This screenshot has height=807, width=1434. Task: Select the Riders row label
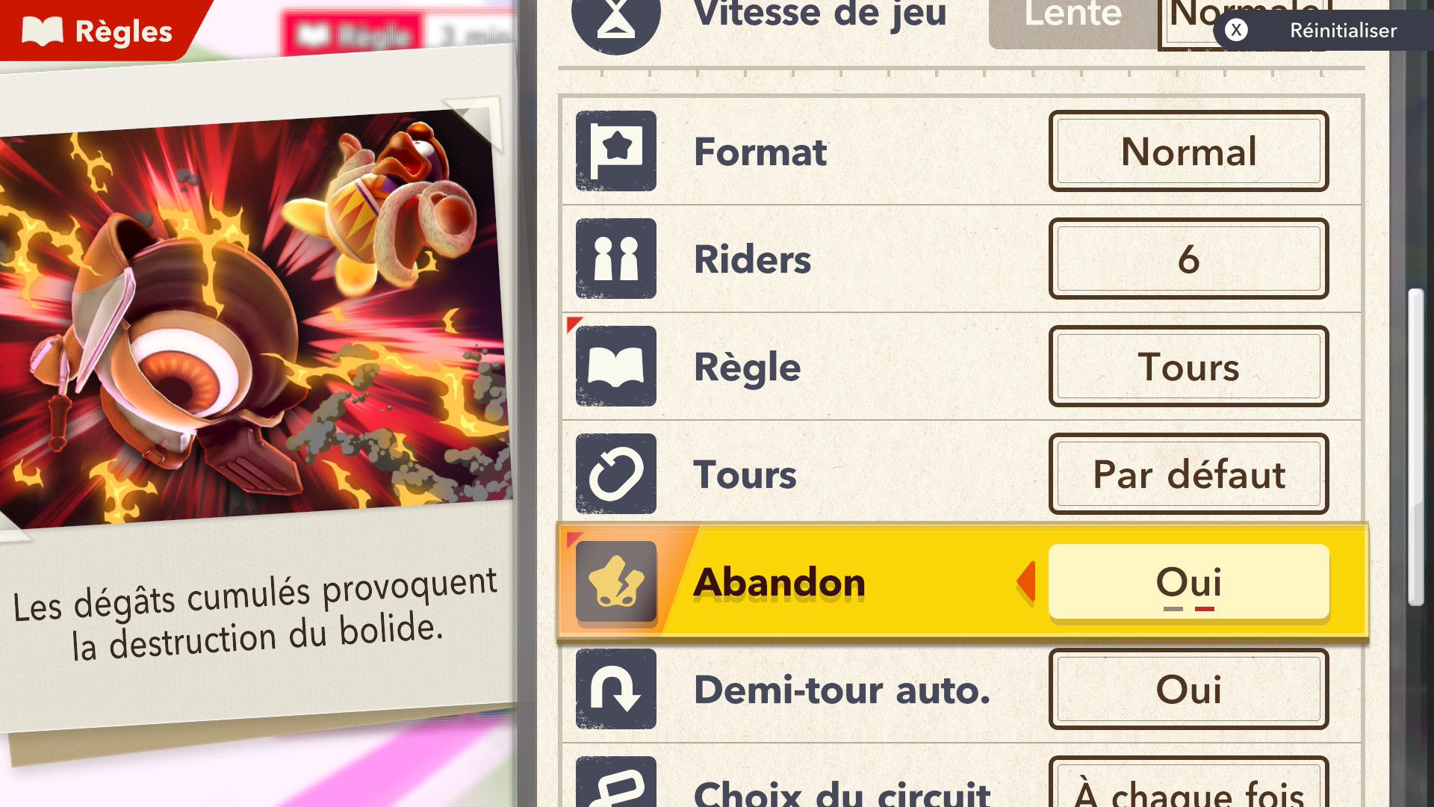click(752, 259)
